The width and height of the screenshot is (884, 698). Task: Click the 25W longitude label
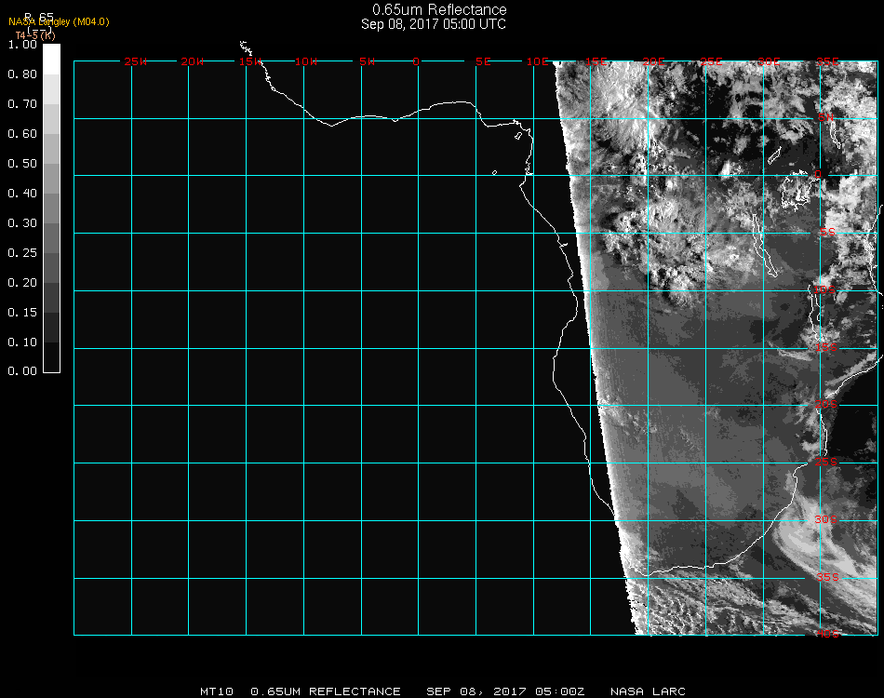click(136, 62)
